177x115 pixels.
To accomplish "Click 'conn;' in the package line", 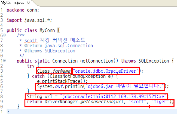I will [x=33, y=10].
